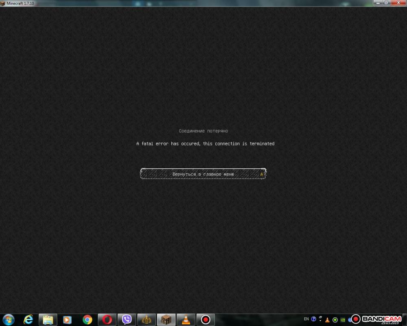Click the Show Desktop strip at taskbar end
This screenshot has height=326, width=407.
(405, 319)
